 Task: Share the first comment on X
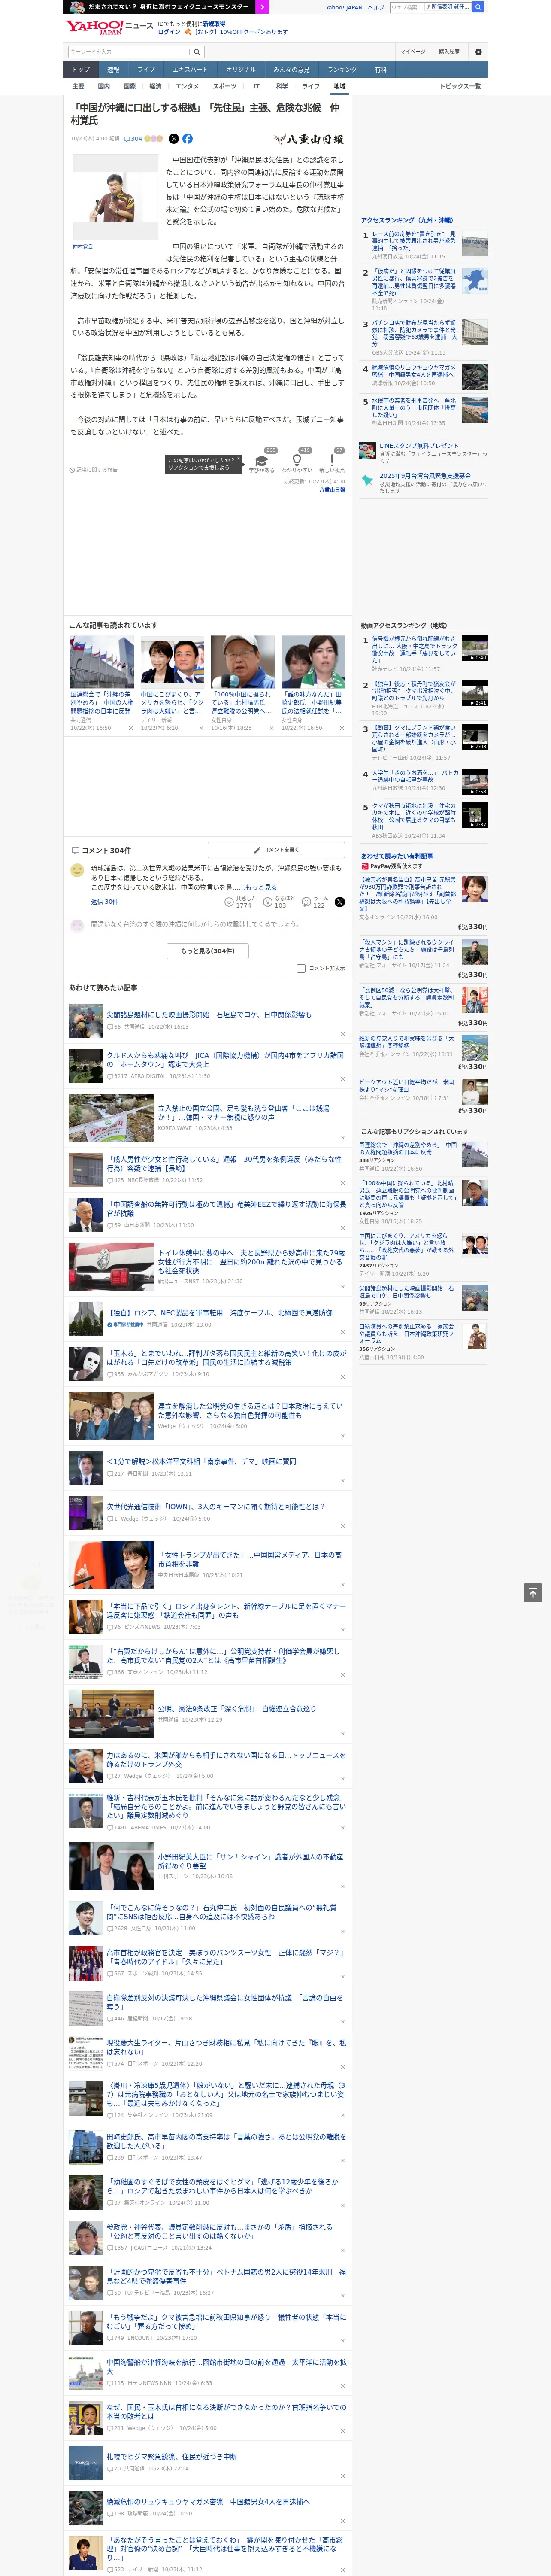(340, 901)
